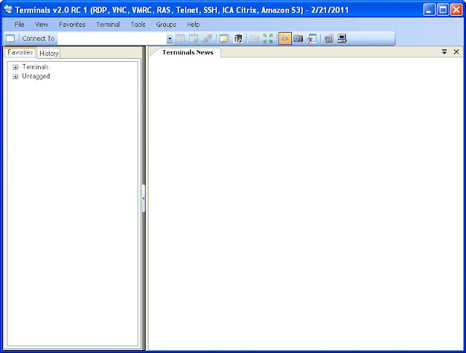Open the Help menu

[193, 25]
